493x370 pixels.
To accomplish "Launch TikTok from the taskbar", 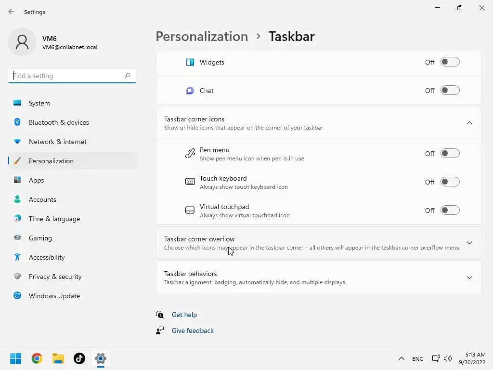I will pyautogui.click(x=79, y=358).
